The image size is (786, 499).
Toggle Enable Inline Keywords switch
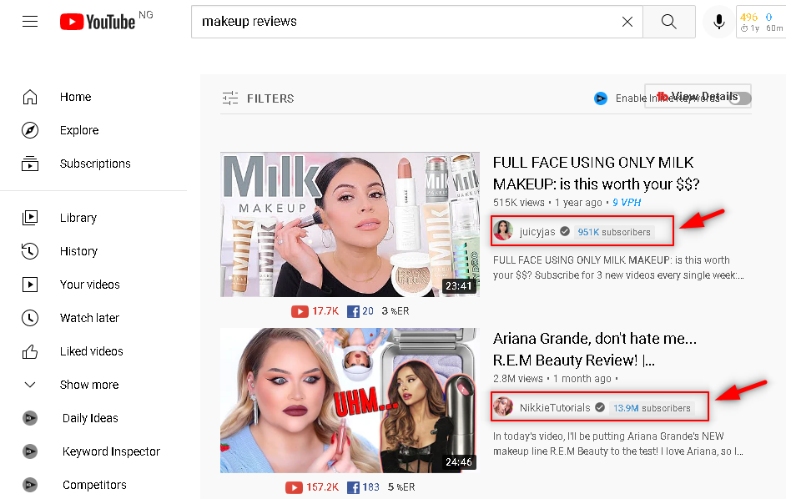click(740, 98)
